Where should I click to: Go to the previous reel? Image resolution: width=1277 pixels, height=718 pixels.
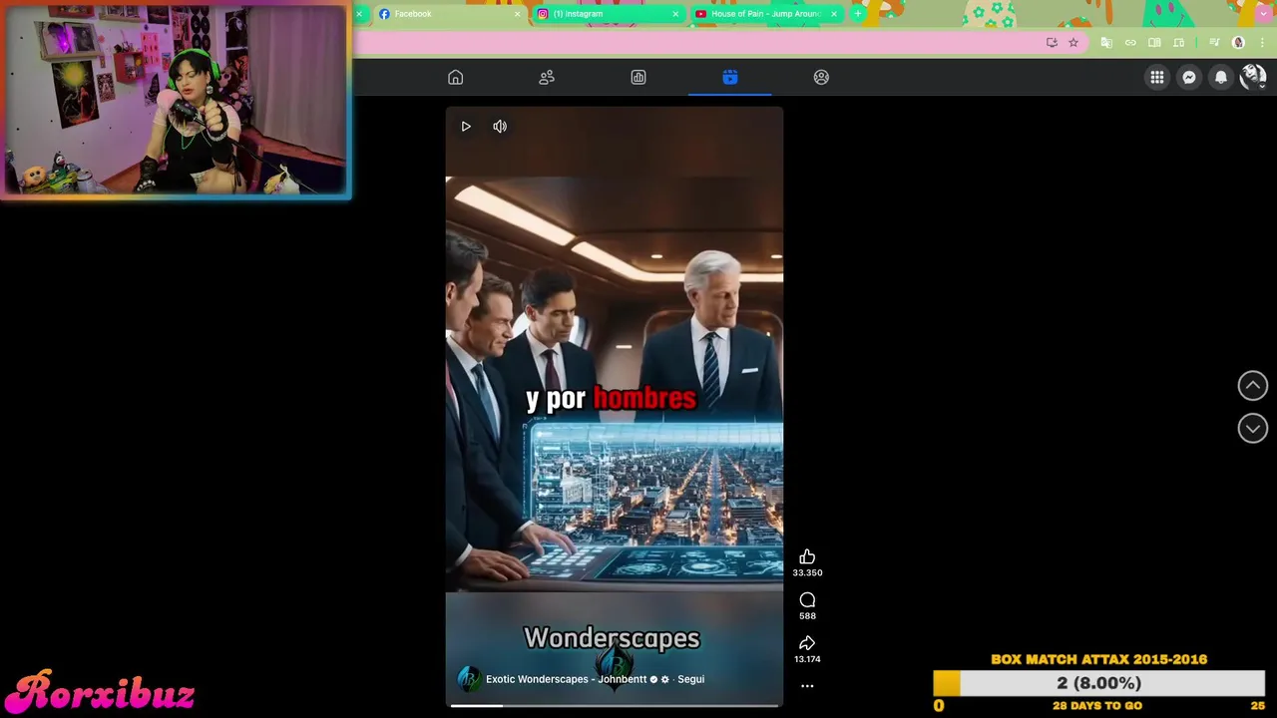pos(1253,386)
